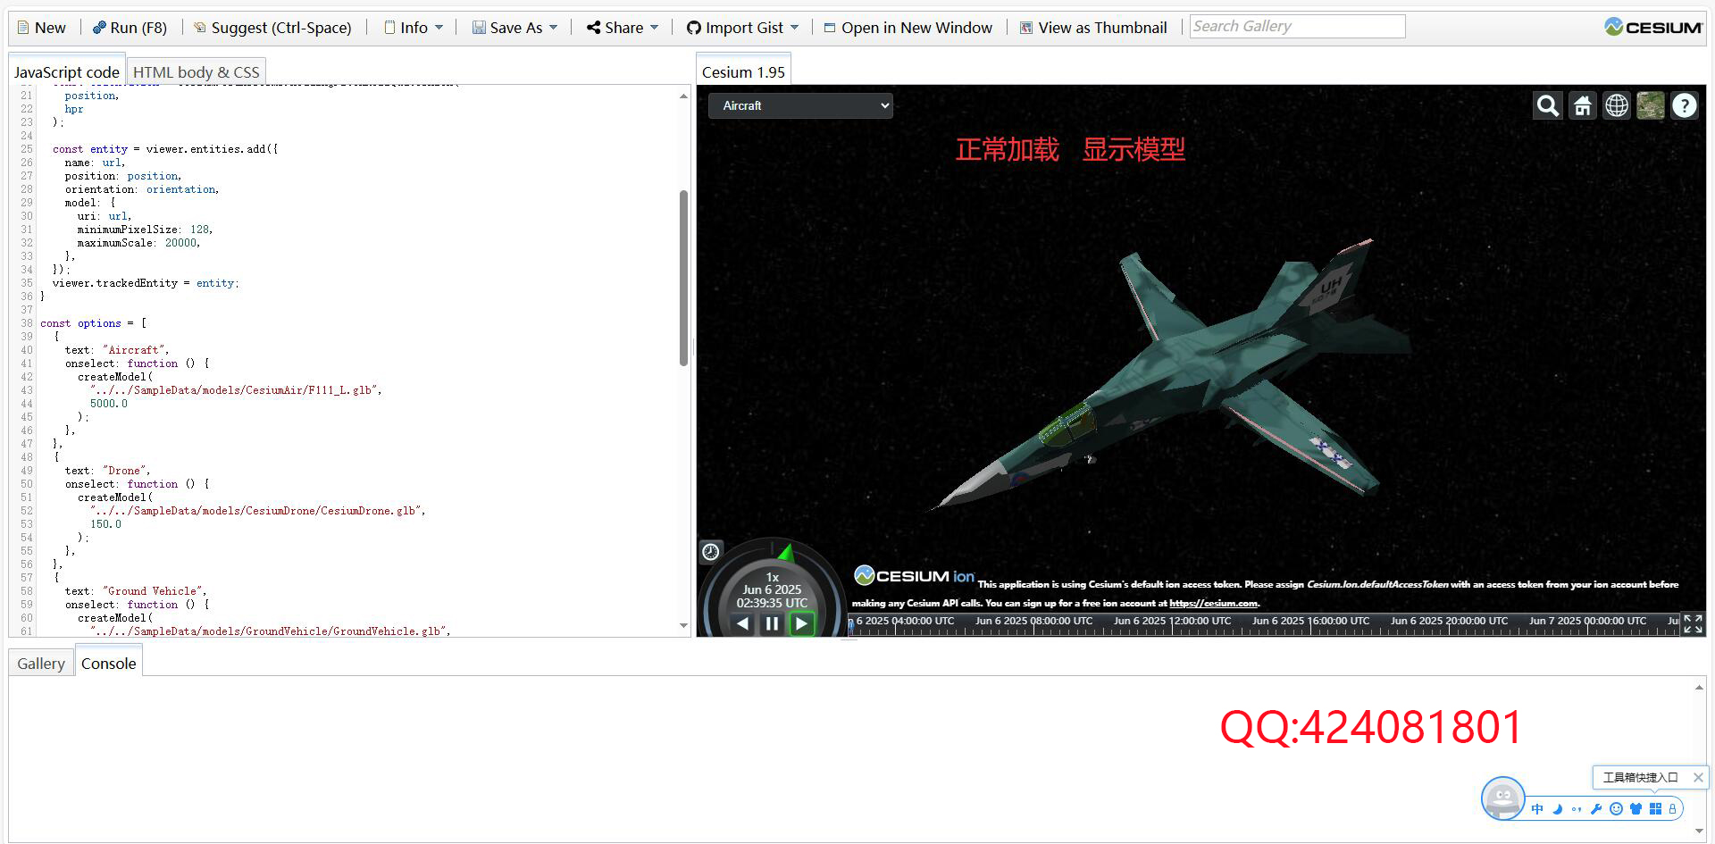
Task: Close the 工具箱快捷入口 tooltip
Action: 1698,777
